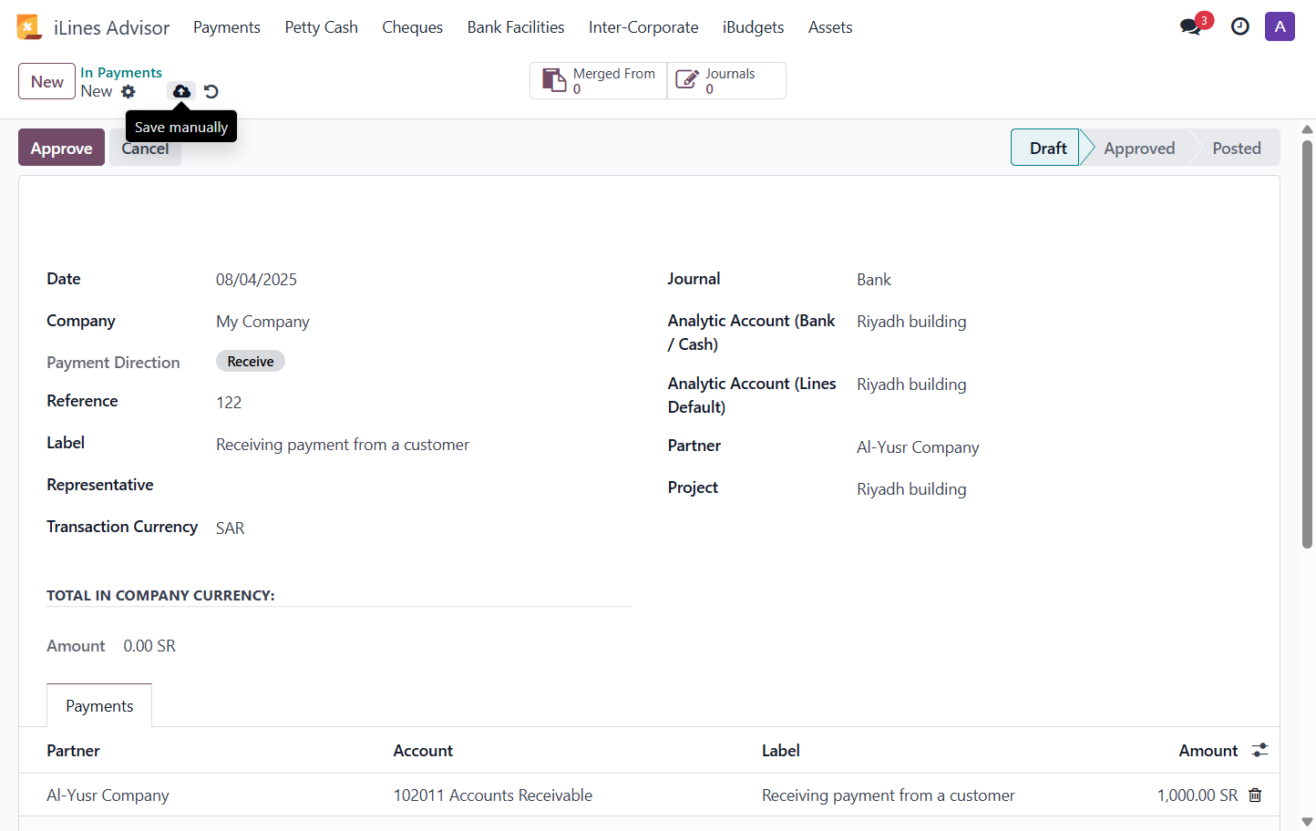1316x831 pixels.
Task: Set status to Posted
Action: (1237, 148)
